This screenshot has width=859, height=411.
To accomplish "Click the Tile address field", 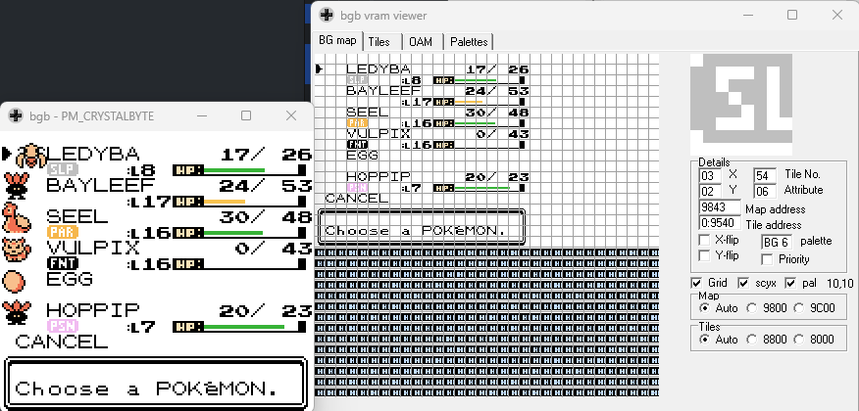I will point(720,223).
